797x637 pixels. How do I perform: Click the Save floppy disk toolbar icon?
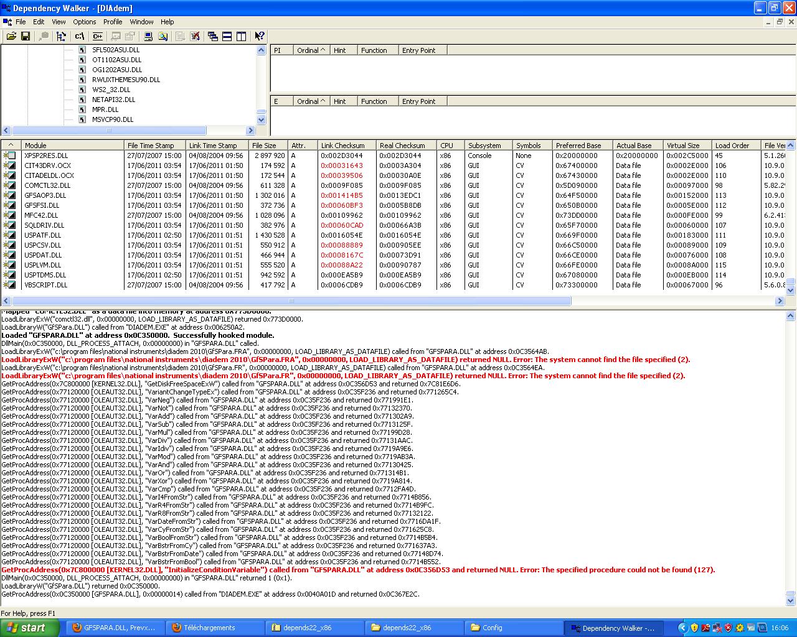26,37
